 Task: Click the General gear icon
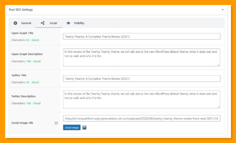(x=15, y=23)
